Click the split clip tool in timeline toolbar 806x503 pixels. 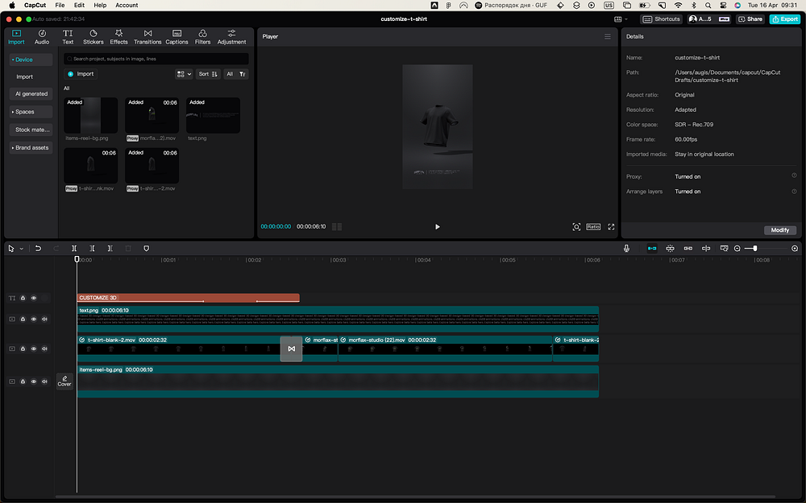[74, 249]
